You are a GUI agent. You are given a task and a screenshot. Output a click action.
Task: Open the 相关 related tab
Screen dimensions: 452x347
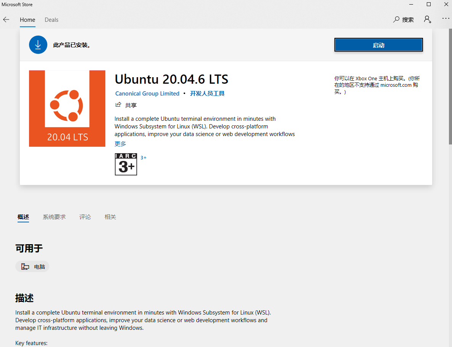click(x=110, y=217)
